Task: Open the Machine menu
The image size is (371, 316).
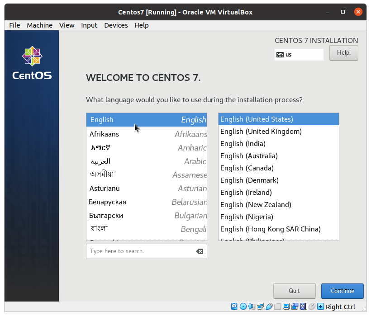Action: [39, 25]
